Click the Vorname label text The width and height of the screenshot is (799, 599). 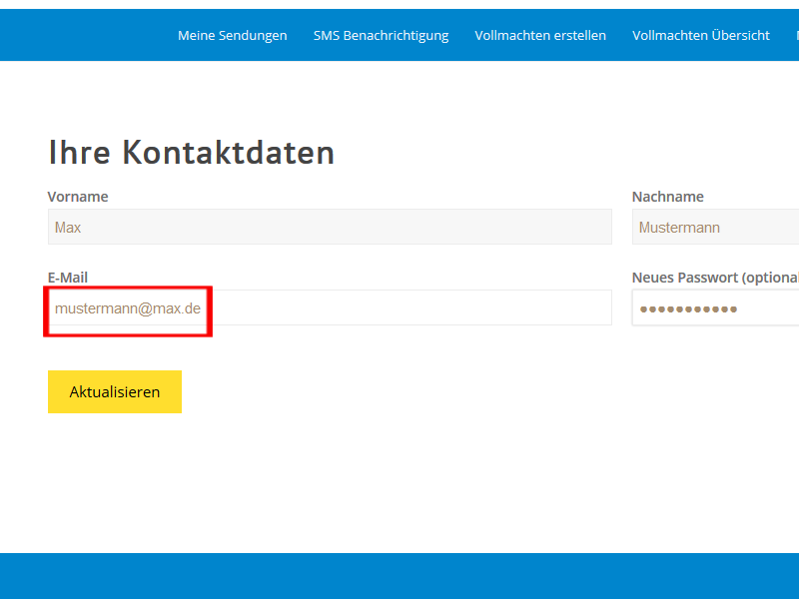click(78, 197)
